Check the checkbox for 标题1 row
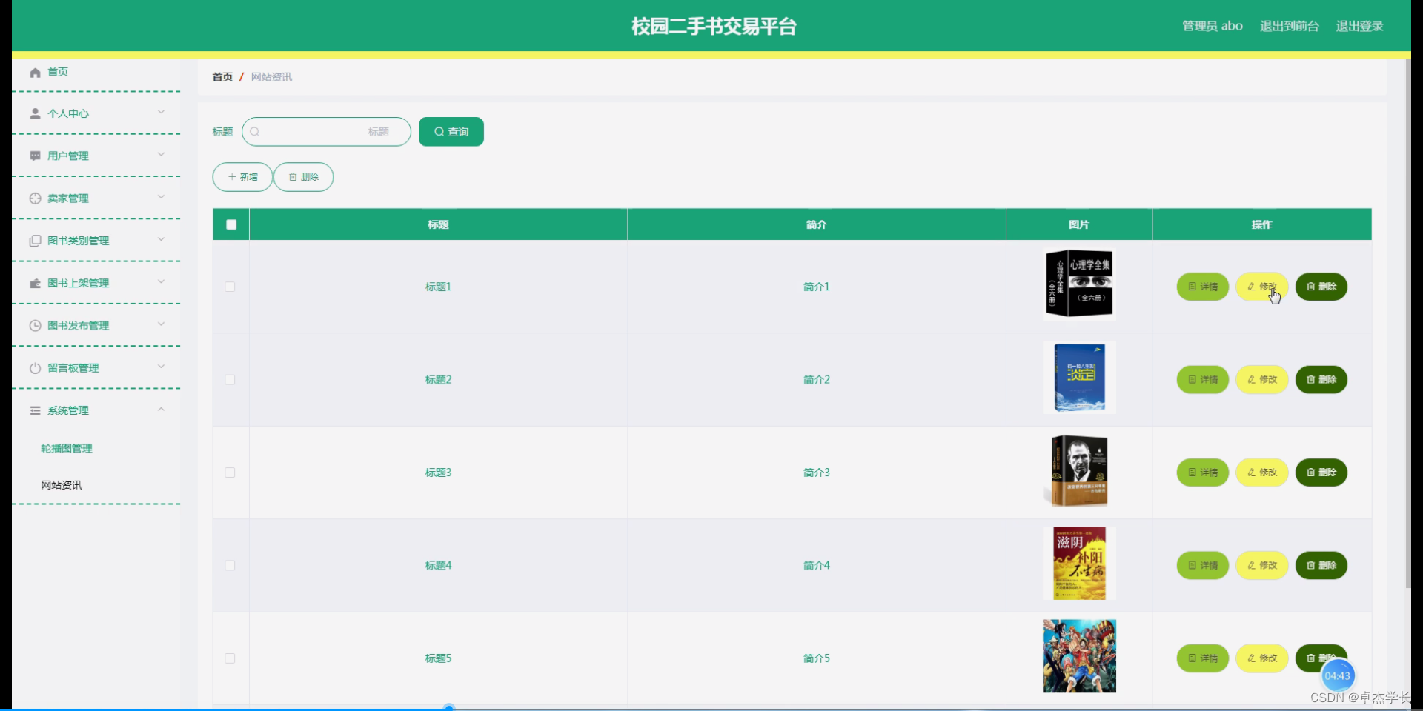This screenshot has width=1423, height=711. (230, 287)
